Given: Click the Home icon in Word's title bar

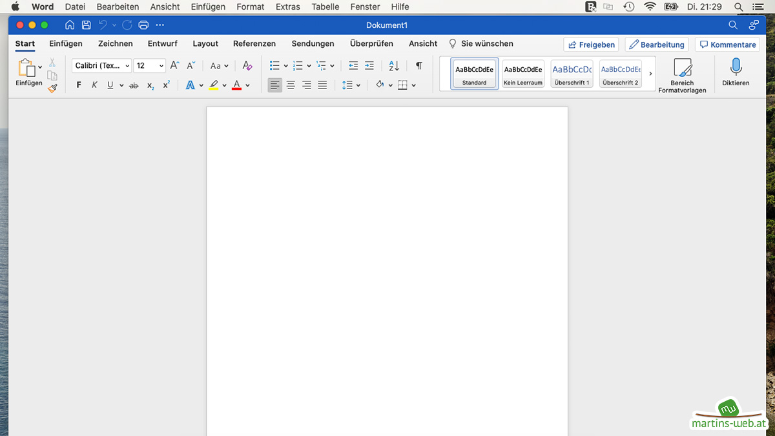Looking at the screenshot, I should (x=70, y=25).
